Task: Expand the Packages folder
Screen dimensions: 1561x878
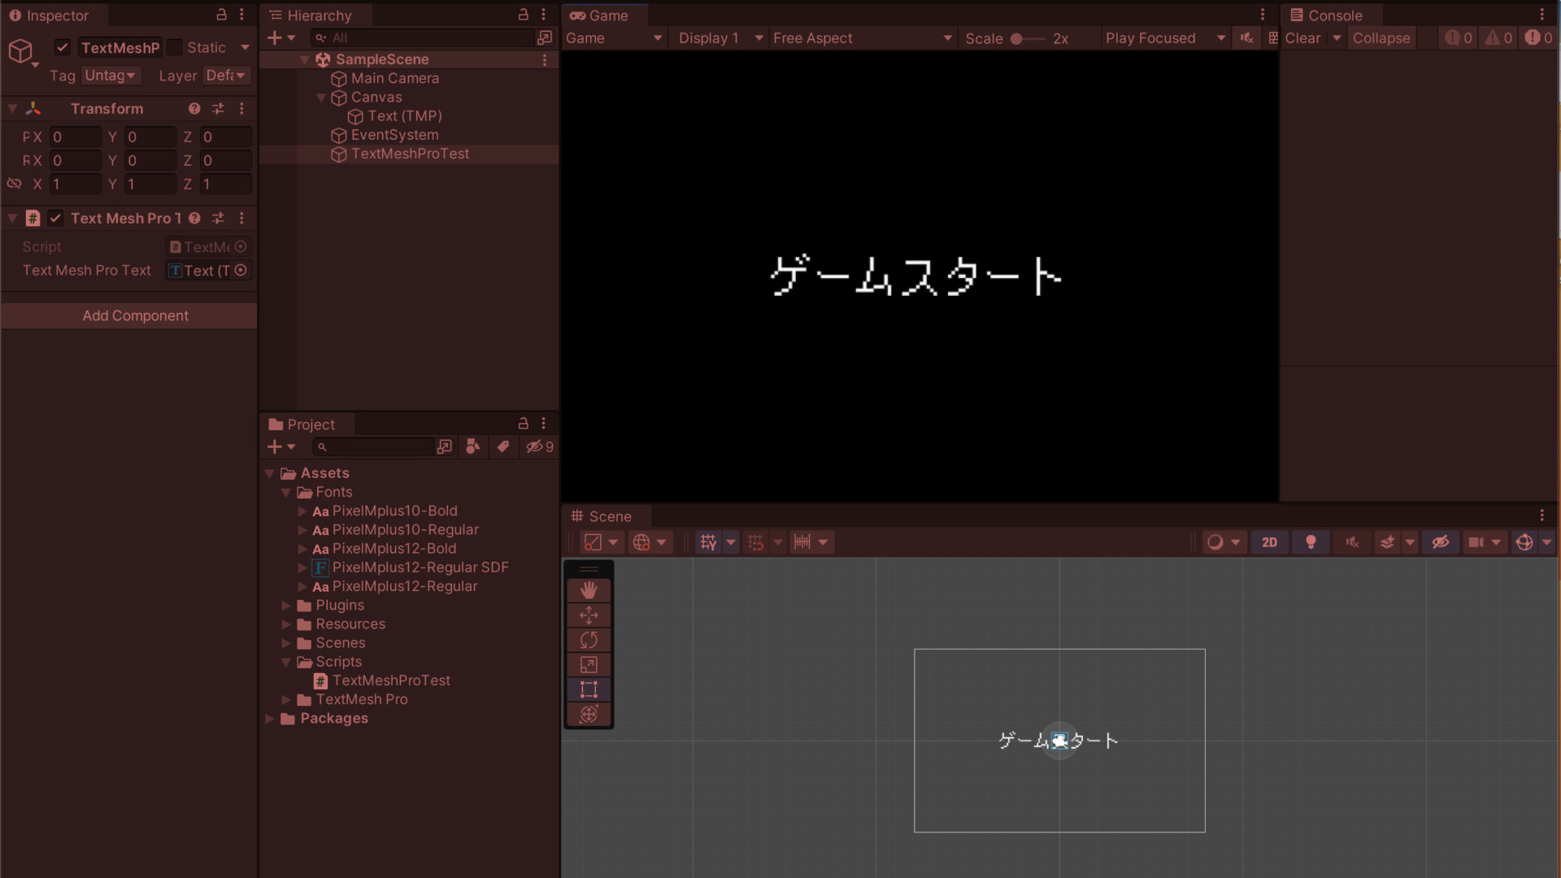Action: (x=269, y=718)
